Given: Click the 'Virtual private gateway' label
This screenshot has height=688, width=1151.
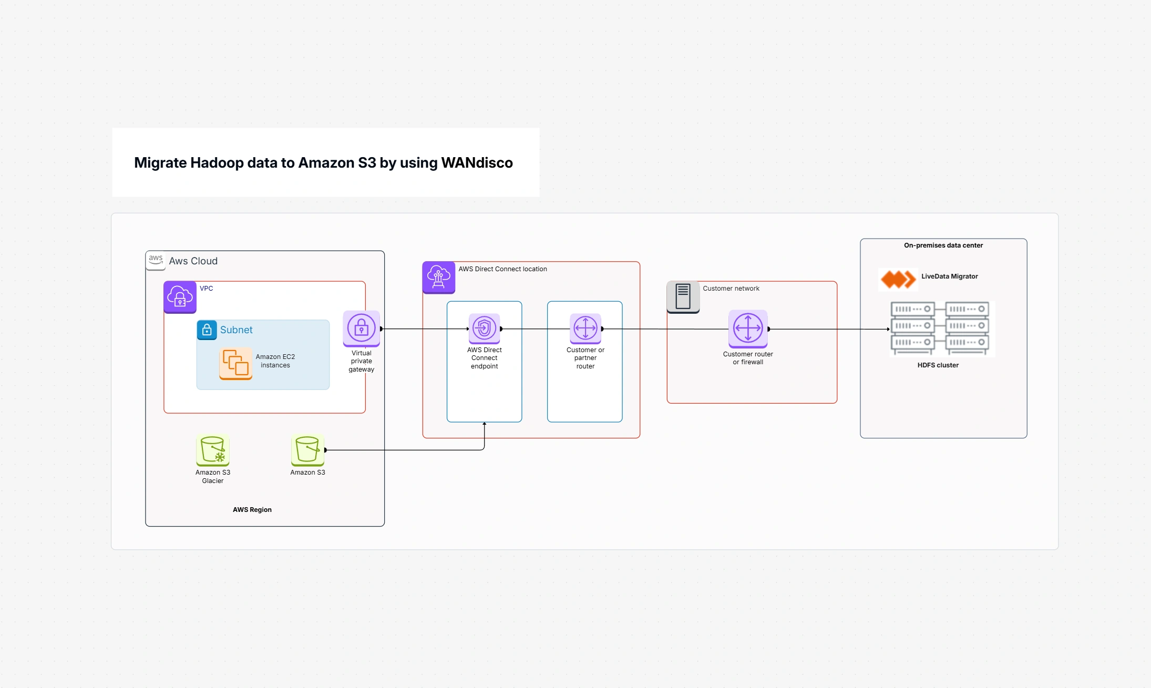Looking at the screenshot, I should tap(362, 361).
